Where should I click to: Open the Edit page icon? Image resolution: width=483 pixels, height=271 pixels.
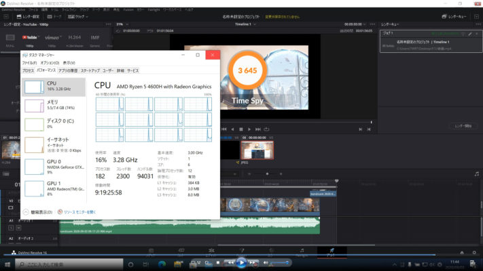point(211,251)
